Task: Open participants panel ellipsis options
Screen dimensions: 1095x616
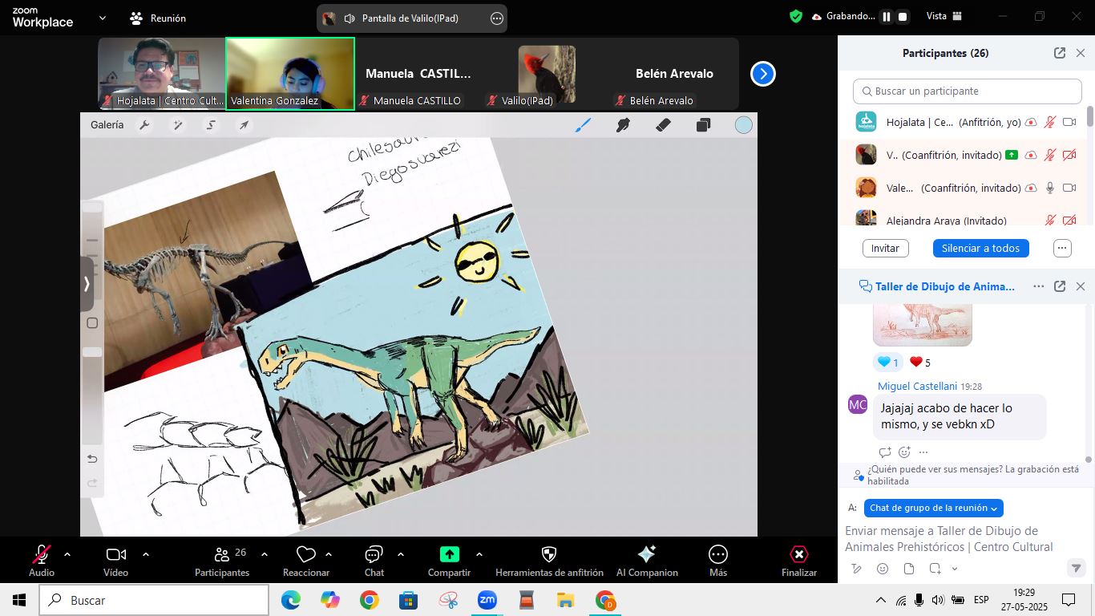Action: click(x=1062, y=248)
